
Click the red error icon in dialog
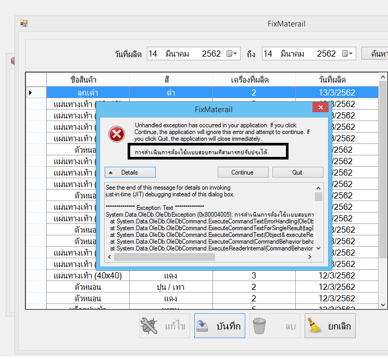117,134
